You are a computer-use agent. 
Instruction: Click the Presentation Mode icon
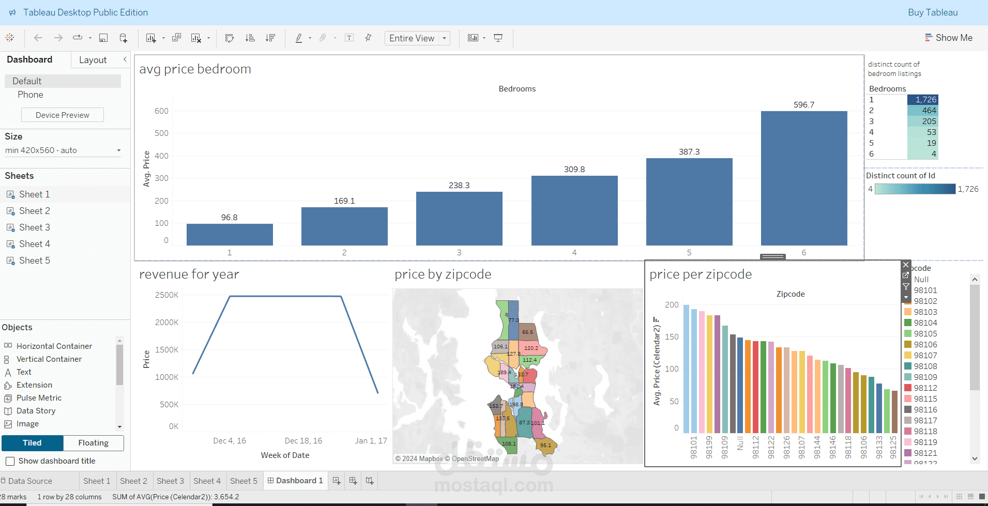click(498, 38)
